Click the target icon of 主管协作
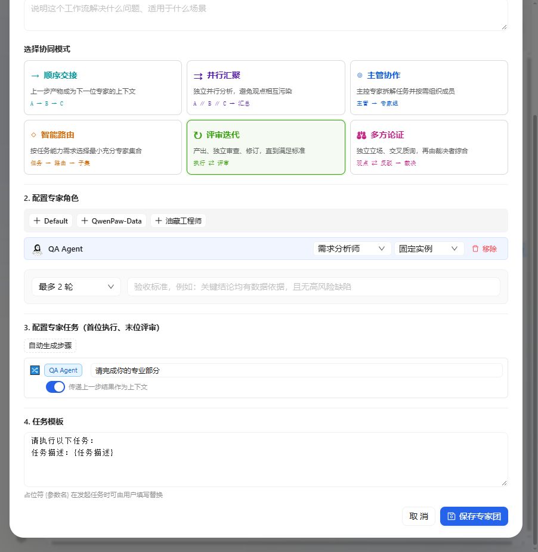The width and height of the screenshot is (538, 552). pyautogui.click(x=360, y=75)
